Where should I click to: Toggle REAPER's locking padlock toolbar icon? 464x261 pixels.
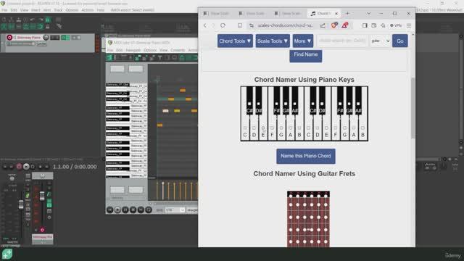coord(47,26)
